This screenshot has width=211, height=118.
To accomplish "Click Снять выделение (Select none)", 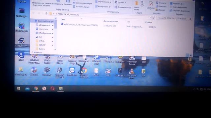I will point(178,7).
